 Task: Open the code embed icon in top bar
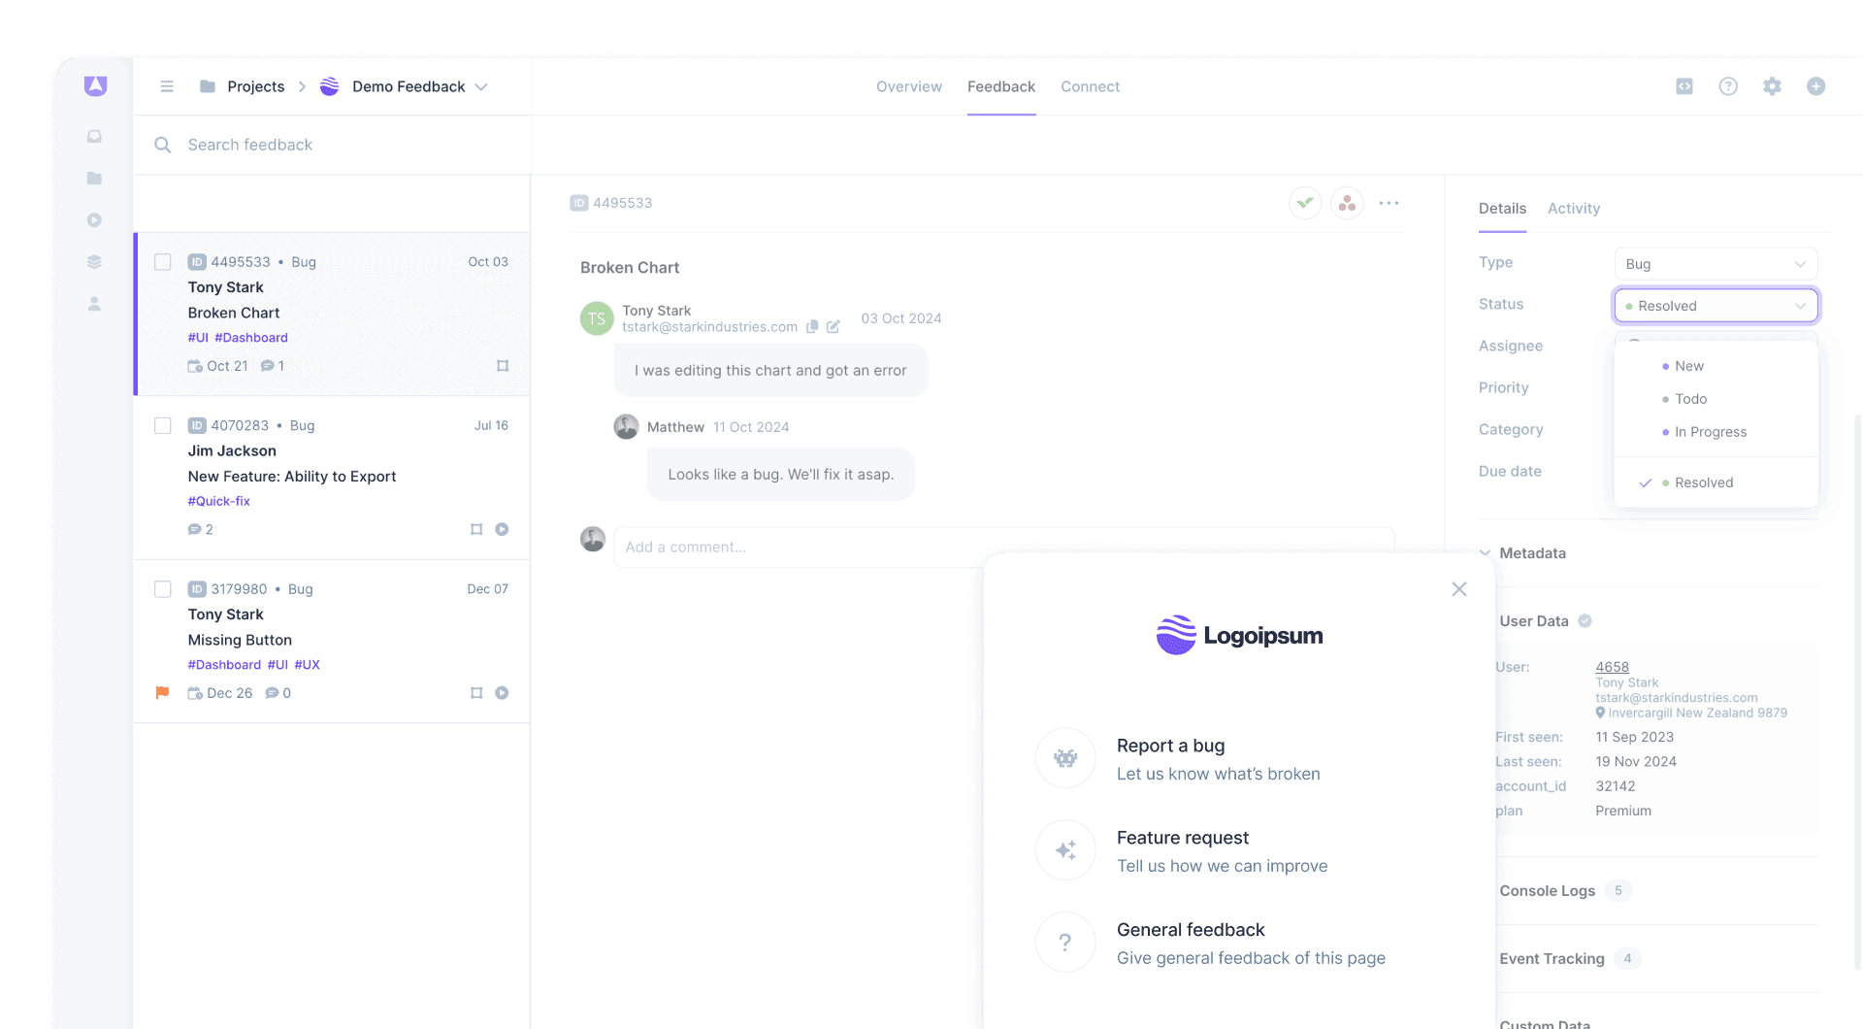point(1683,86)
